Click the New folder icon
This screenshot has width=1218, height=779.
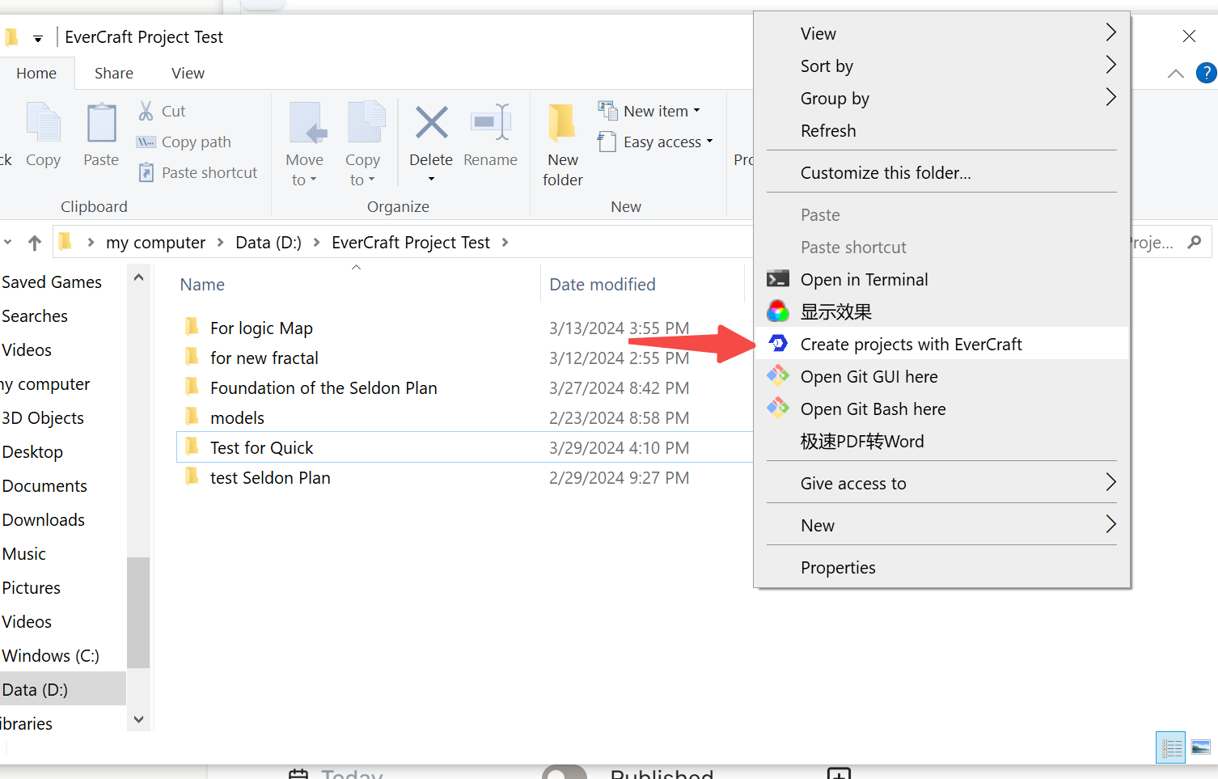coord(562,123)
